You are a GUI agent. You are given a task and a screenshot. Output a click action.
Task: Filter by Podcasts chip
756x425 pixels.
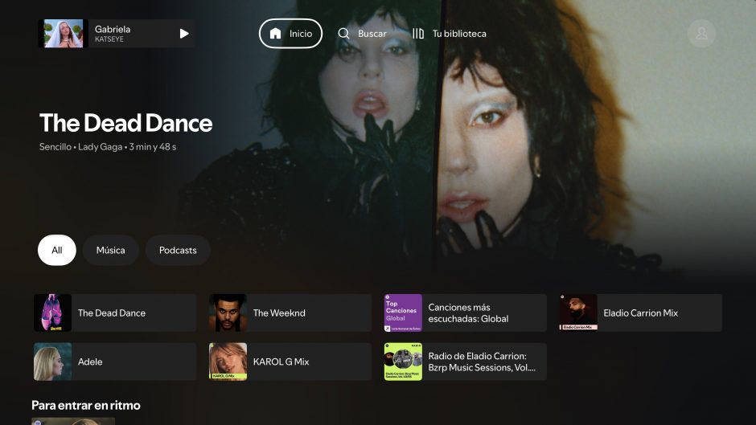pos(178,250)
